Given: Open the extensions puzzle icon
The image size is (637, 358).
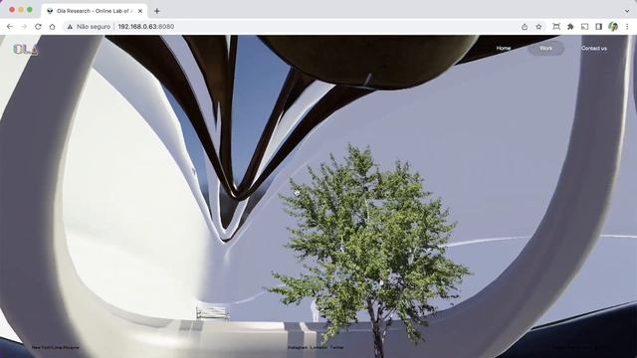Looking at the screenshot, I should click(x=570, y=27).
